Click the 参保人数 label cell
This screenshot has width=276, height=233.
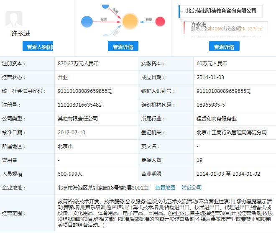[166, 160]
